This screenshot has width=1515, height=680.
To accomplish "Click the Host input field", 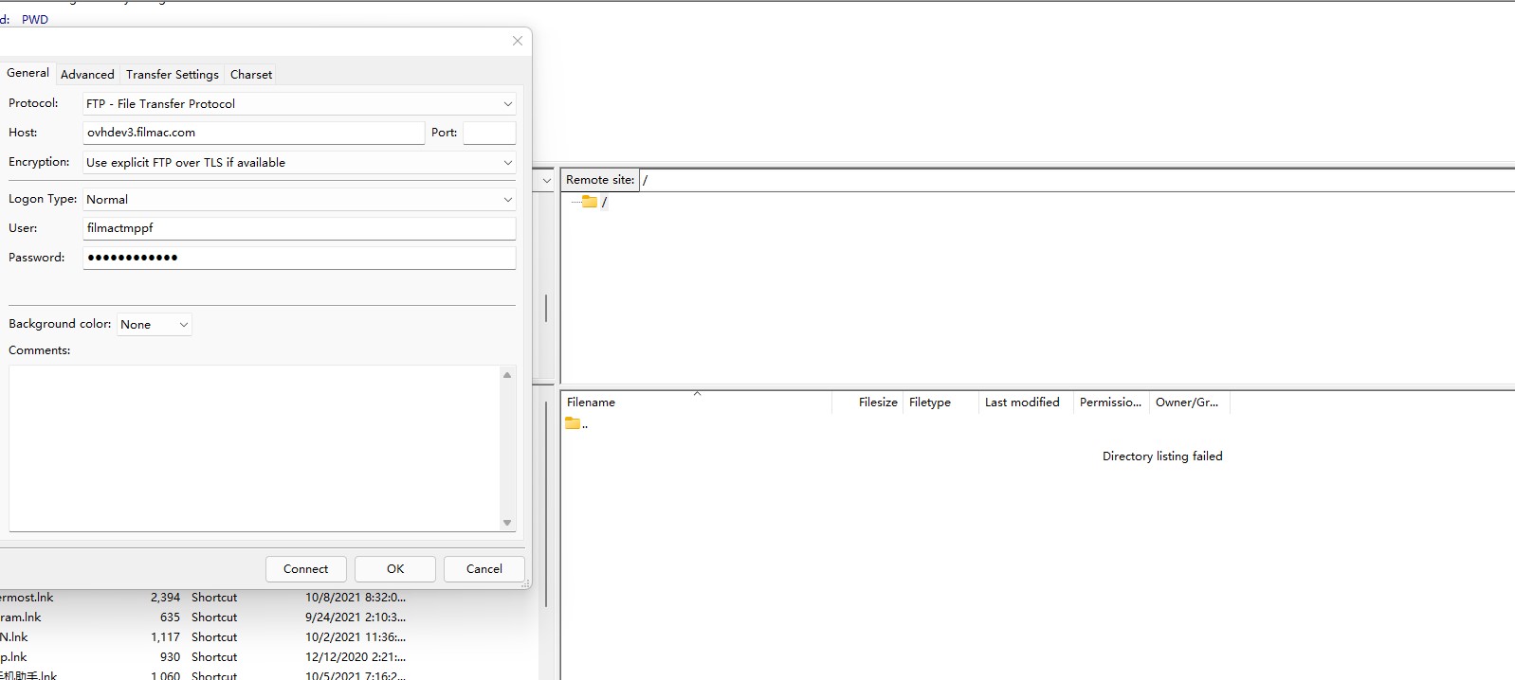I will pyautogui.click(x=253, y=133).
